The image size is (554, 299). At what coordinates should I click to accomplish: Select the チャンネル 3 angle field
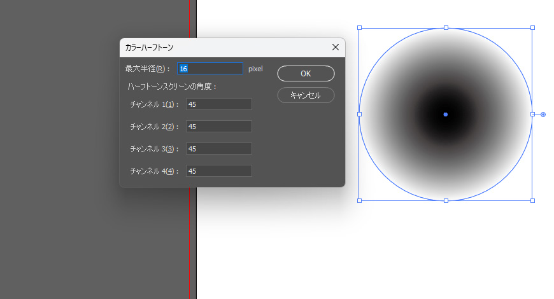[x=218, y=149]
